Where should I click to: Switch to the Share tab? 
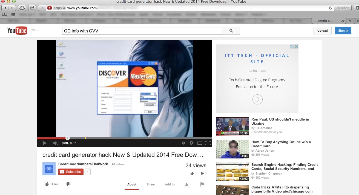[150, 184]
